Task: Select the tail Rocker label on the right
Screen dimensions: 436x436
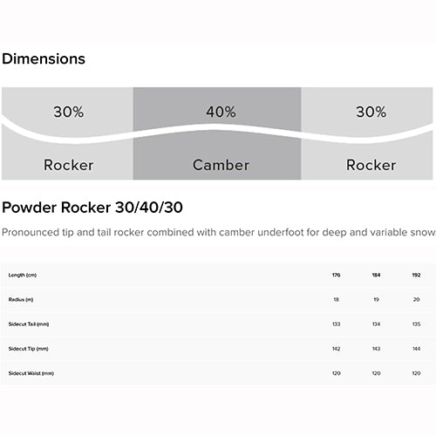Action: [x=371, y=165]
